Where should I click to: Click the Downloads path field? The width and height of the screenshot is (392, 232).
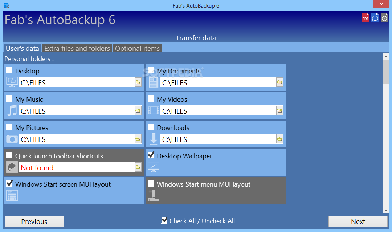[218, 139]
